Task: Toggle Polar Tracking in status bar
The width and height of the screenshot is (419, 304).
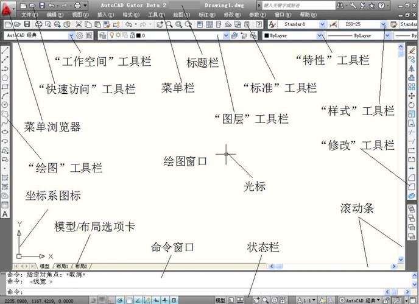Action: click(x=120, y=300)
